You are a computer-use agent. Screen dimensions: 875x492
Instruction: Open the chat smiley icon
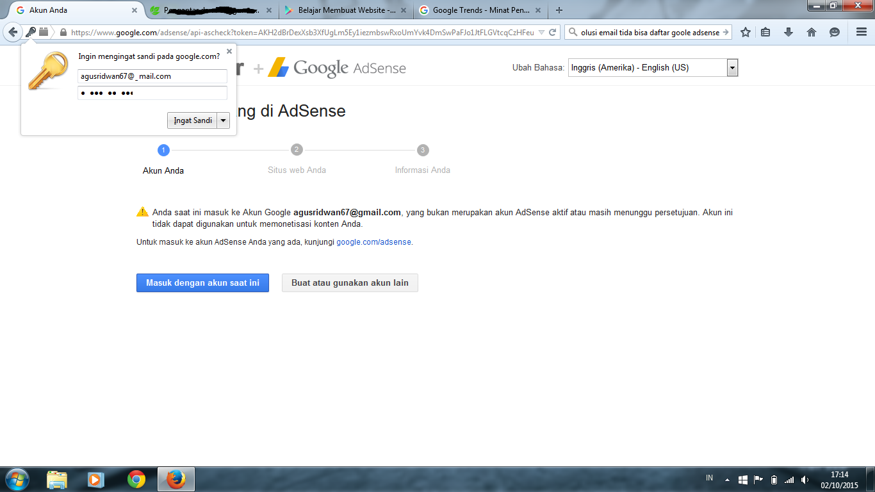pos(834,32)
